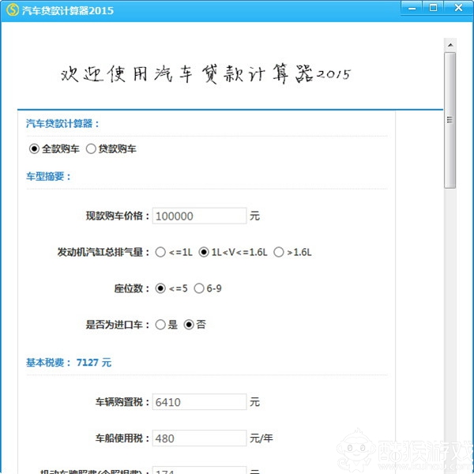Click the 发动机汽缸总排气量 label
The width and height of the screenshot is (474, 474).
[103, 252]
